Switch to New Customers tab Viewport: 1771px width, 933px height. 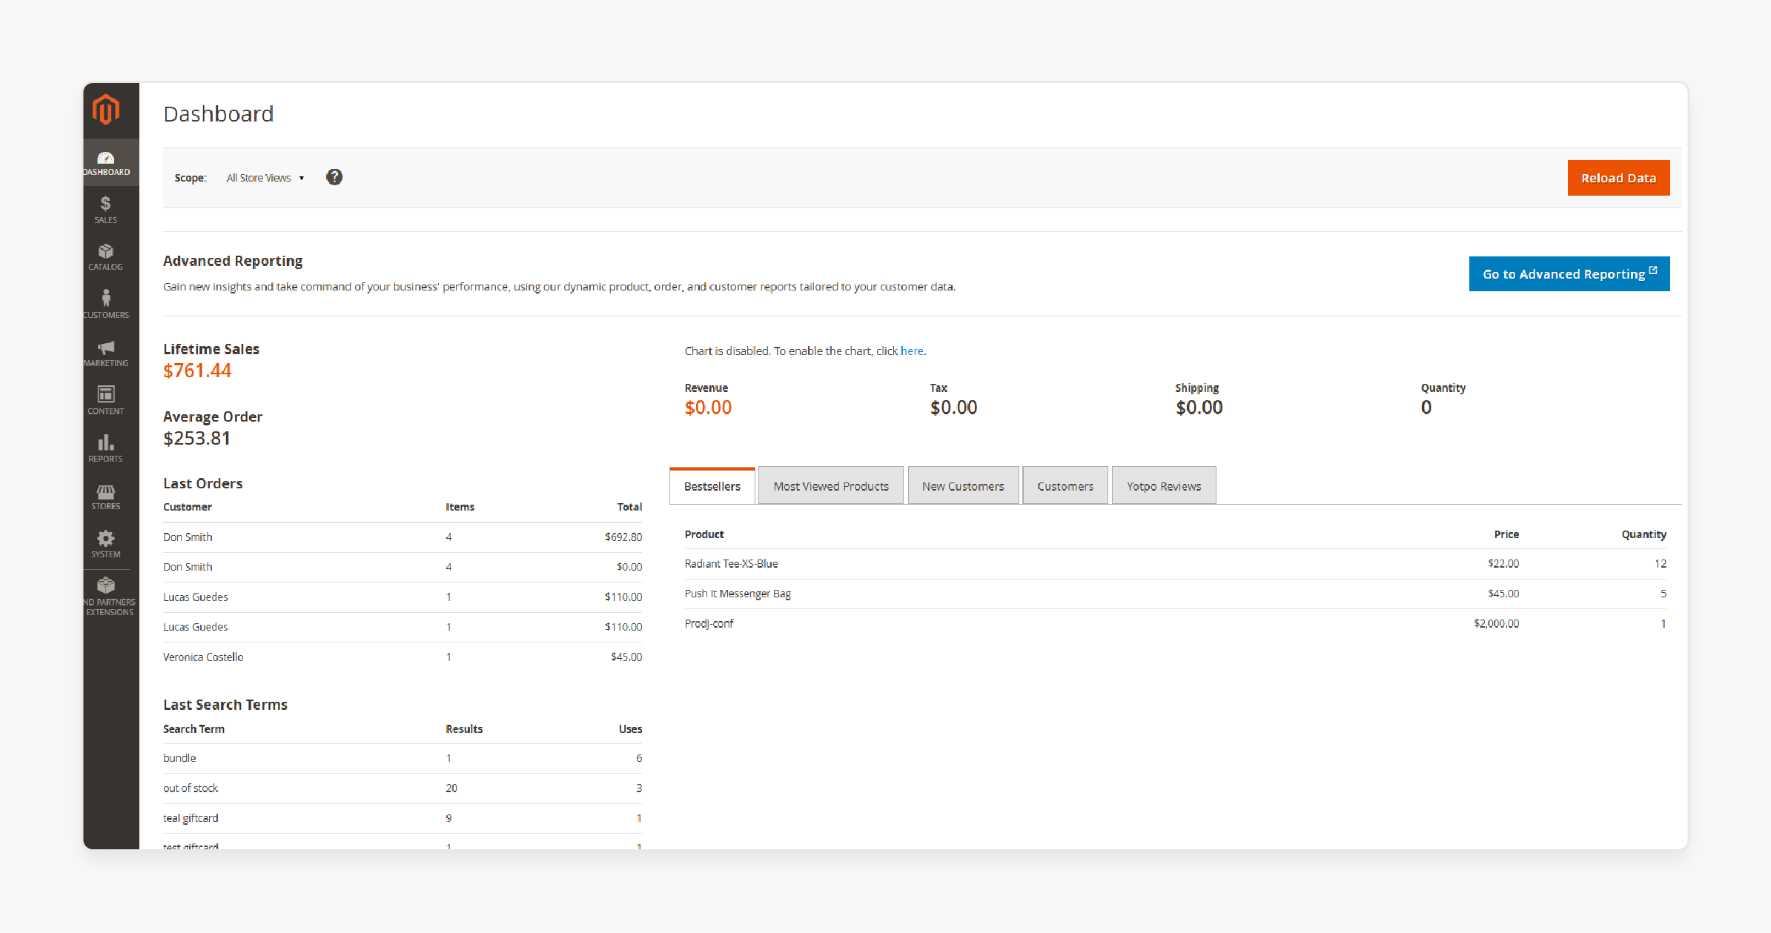tap(963, 486)
